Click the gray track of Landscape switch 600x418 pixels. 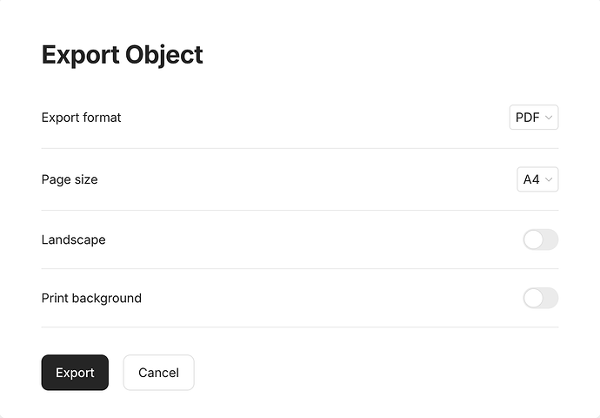coord(551,239)
